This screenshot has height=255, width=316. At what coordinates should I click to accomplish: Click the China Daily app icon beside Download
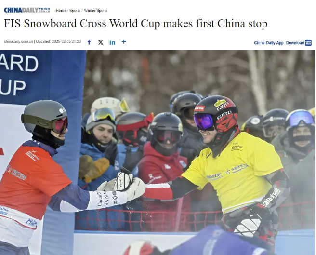308,43
